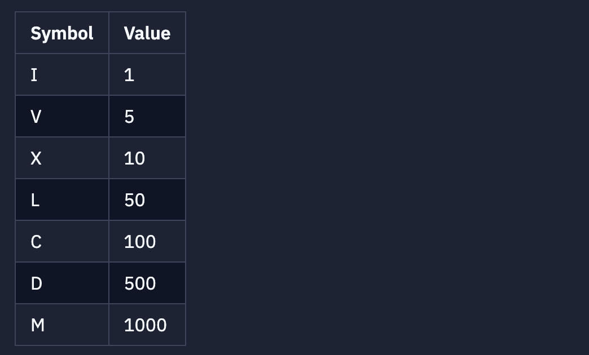Select the symbol C cell
589x355 pixels.
62,241
